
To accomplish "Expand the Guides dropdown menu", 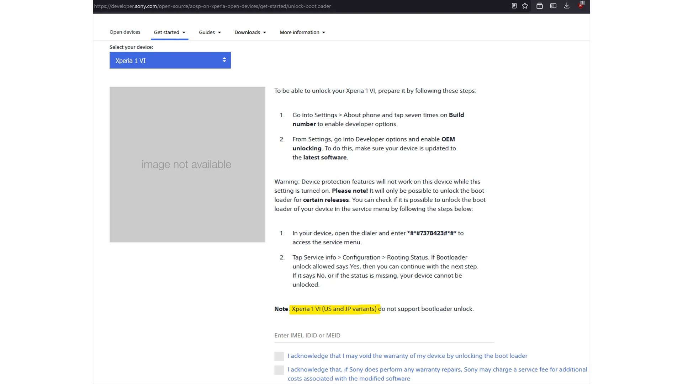I will coord(210,32).
